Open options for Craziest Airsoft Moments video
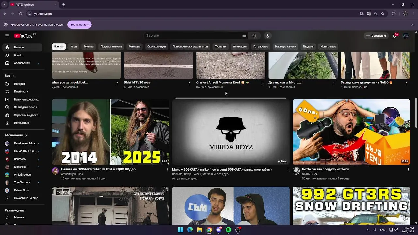Image resolution: width=418 pixels, height=235 pixels. (262, 84)
